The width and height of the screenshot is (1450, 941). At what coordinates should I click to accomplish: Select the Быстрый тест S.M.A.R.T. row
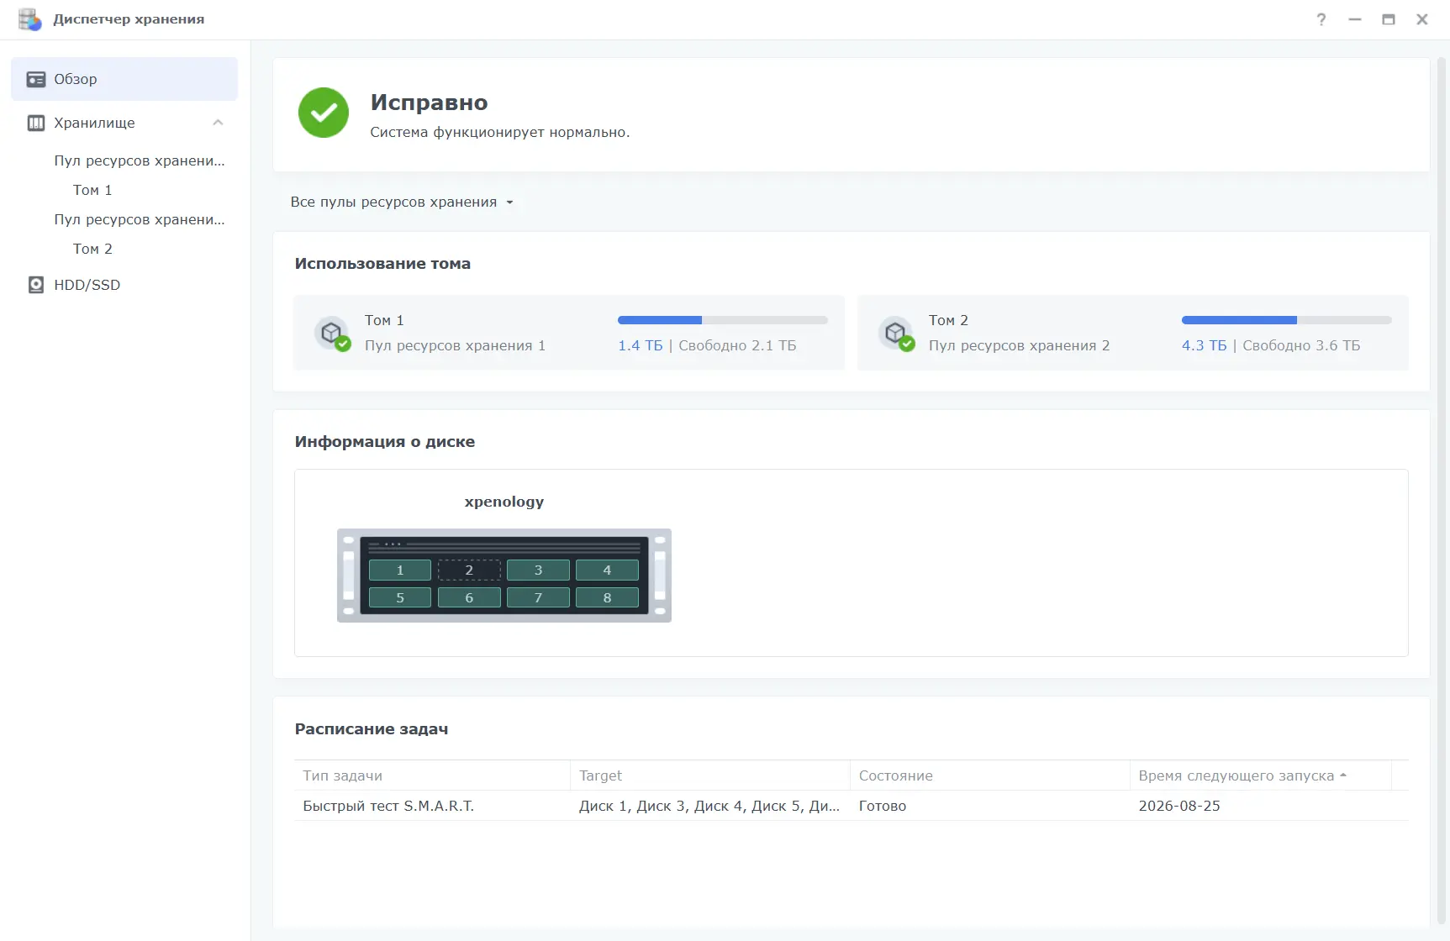tap(852, 806)
